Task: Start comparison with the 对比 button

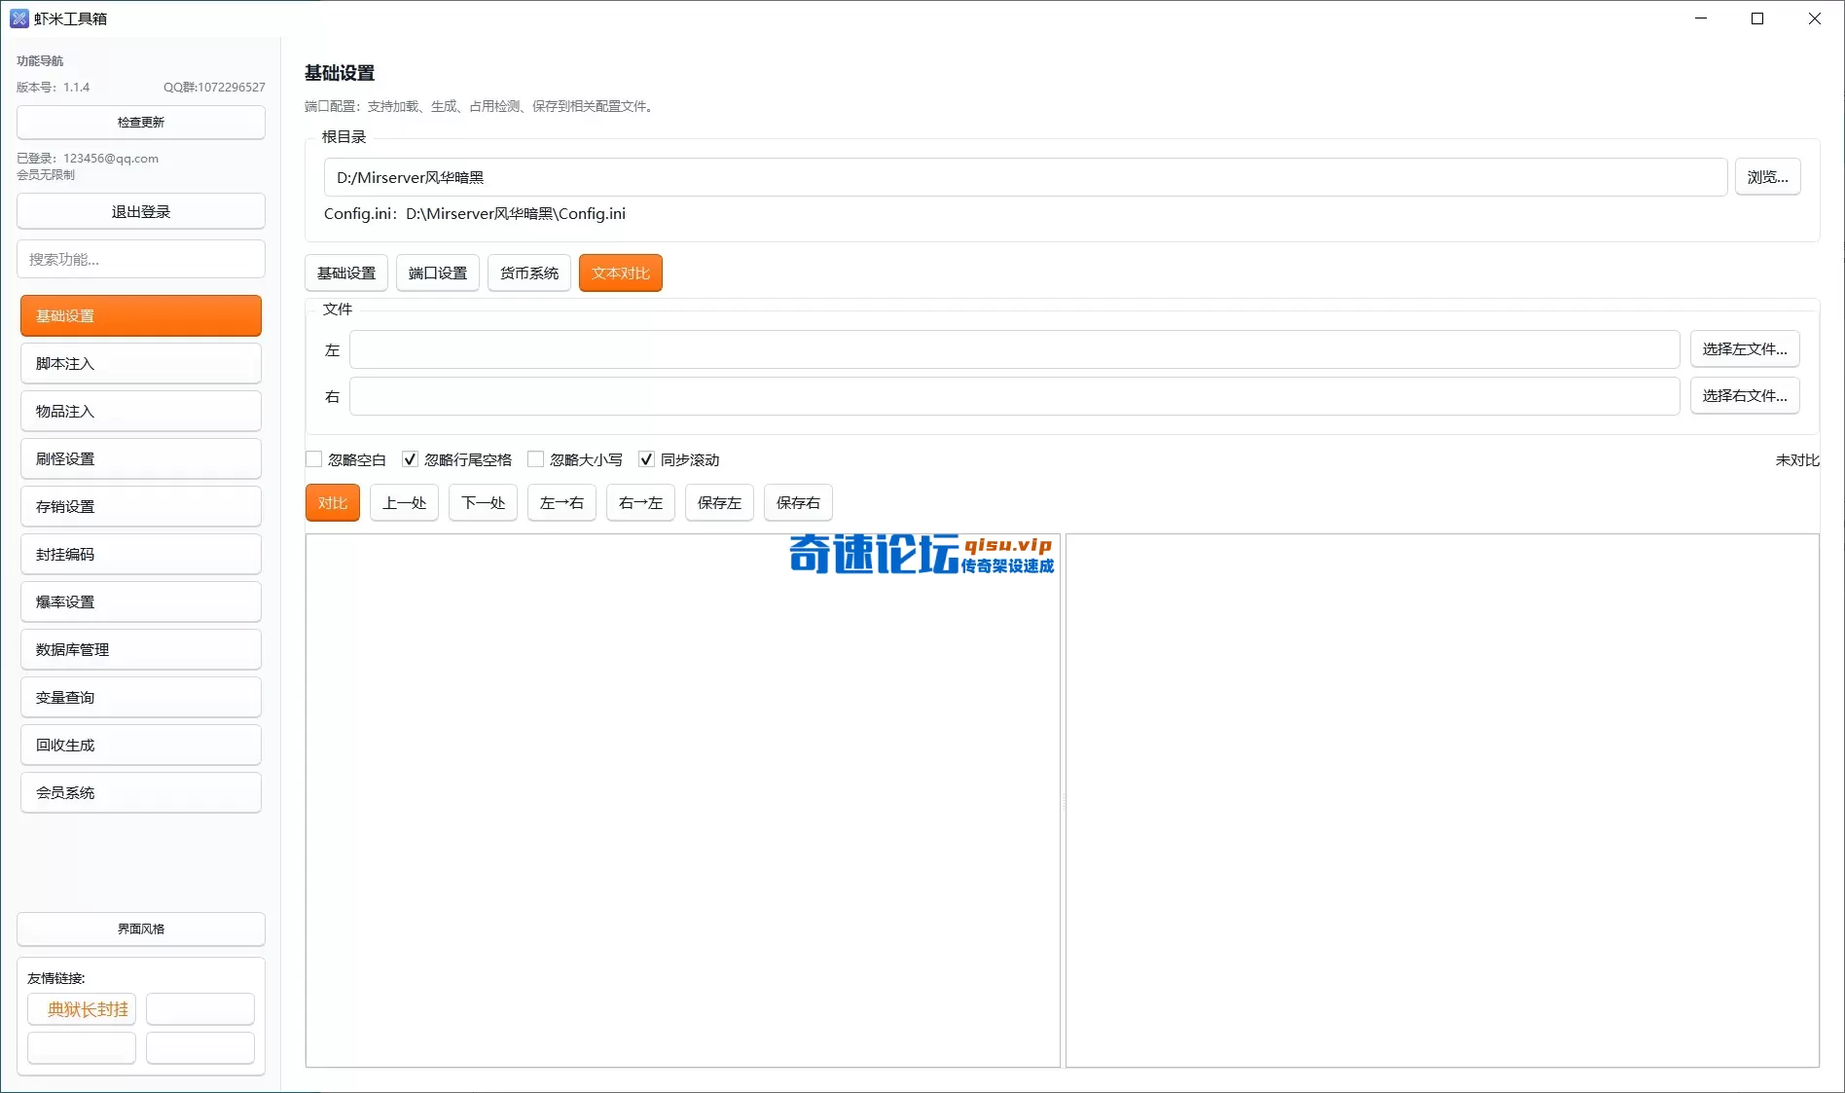Action: coord(332,502)
